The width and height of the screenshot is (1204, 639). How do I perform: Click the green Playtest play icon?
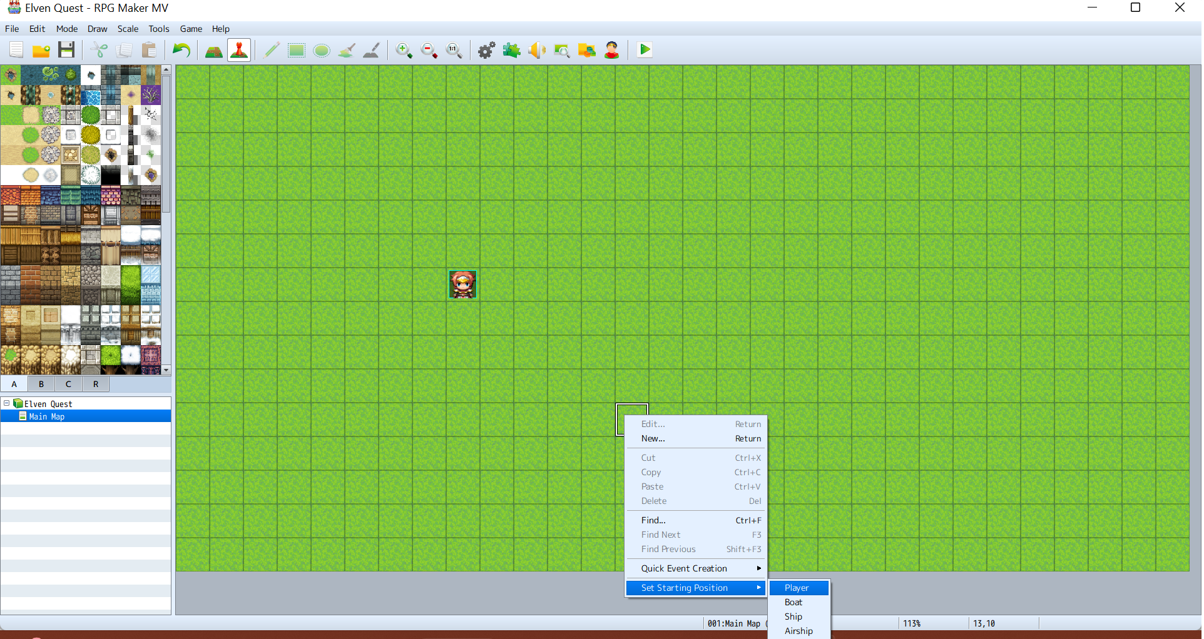pyautogui.click(x=645, y=50)
